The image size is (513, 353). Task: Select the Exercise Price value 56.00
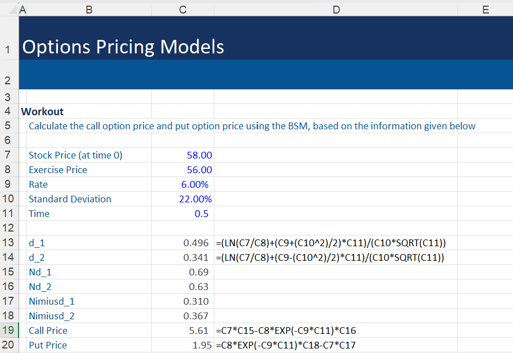[x=182, y=170]
